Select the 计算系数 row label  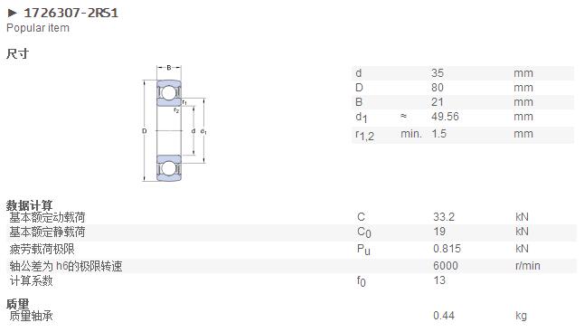32,280
